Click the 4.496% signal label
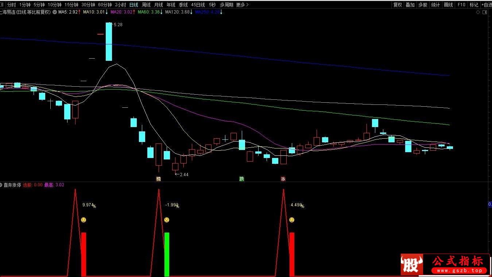The width and height of the screenshot is (492, 277). (297, 205)
